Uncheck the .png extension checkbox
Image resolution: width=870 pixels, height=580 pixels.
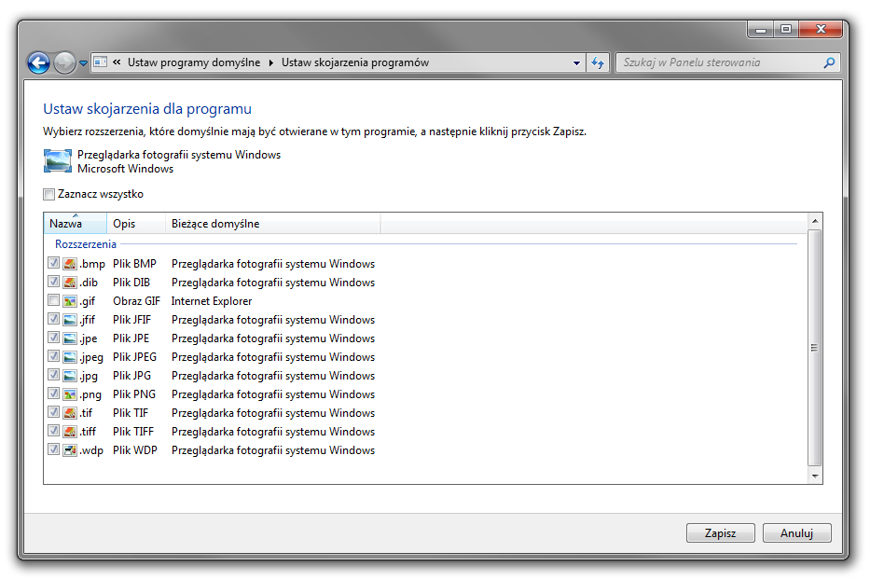[53, 394]
